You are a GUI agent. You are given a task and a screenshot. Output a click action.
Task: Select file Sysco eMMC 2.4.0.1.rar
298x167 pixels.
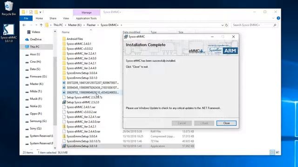coord(81,107)
